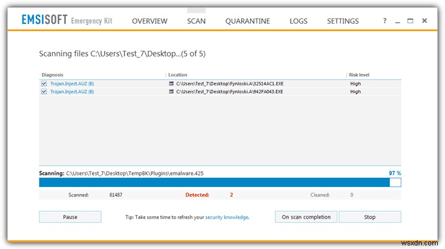Click the Scanning files heading text
The width and height of the screenshot is (445, 249).
[122, 54]
